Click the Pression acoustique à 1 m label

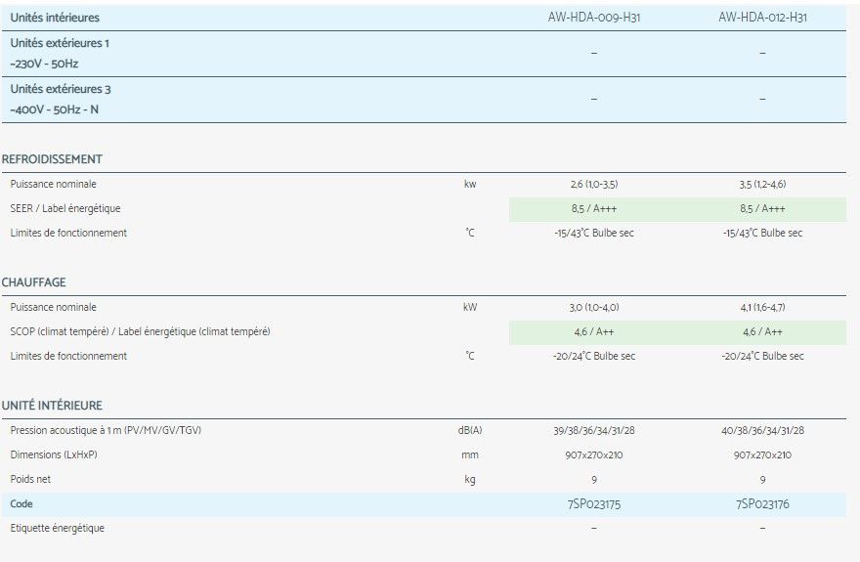click(106, 431)
